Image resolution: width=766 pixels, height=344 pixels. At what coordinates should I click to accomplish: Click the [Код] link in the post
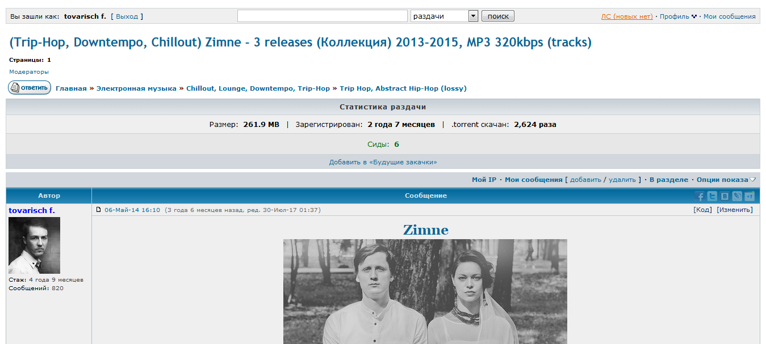[x=702, y=210]
